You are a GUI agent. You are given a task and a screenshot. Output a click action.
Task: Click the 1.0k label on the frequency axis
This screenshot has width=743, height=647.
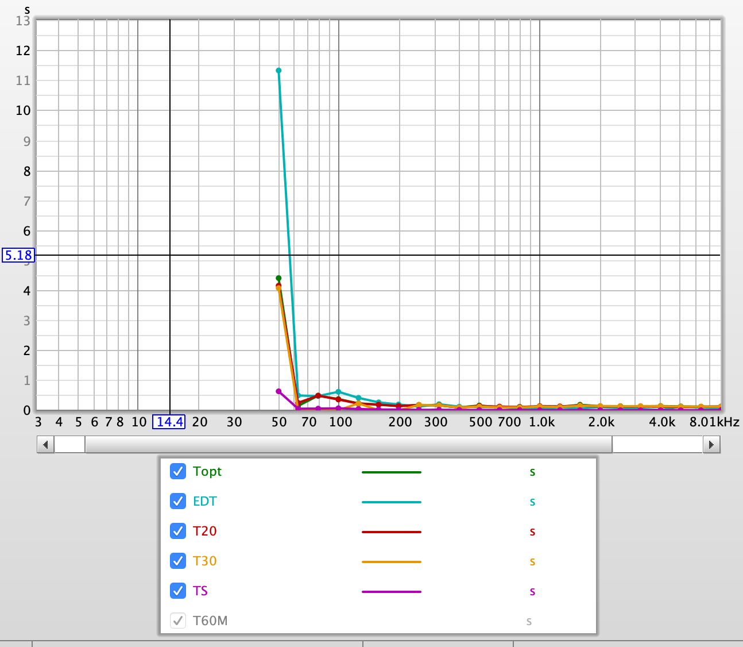point(541,422)
